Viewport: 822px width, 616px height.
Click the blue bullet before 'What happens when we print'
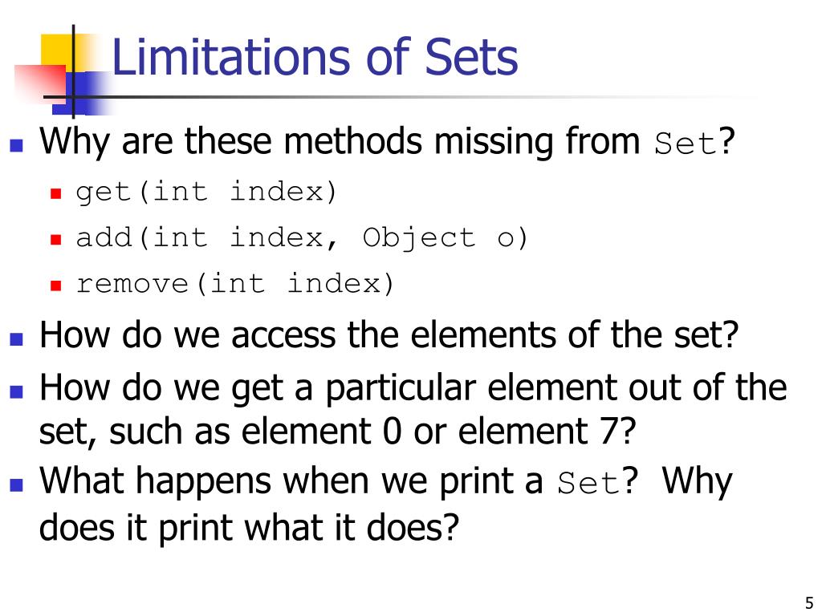(16, 484)
